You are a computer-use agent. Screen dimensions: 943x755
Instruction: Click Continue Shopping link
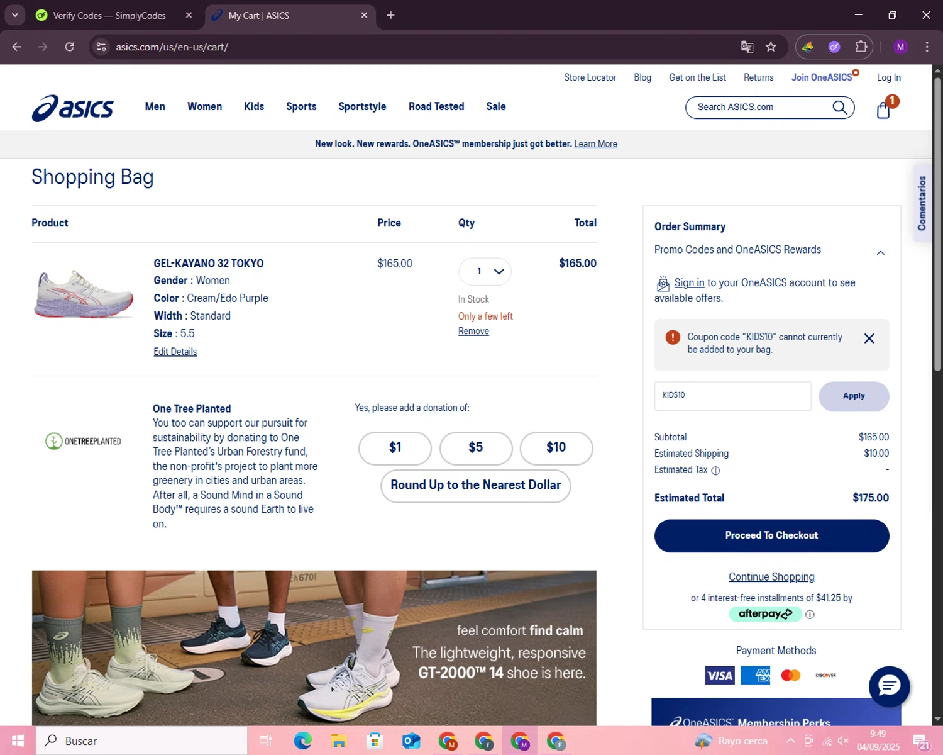(771, 577)
